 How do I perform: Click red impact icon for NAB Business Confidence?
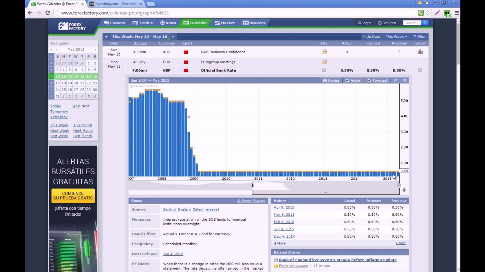[186, 52]
